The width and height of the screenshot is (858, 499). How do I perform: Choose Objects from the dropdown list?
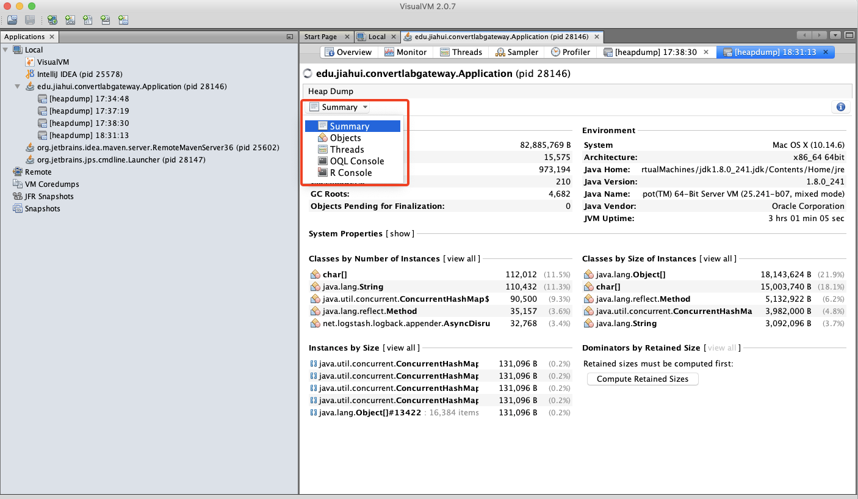(x=353, y=138)
